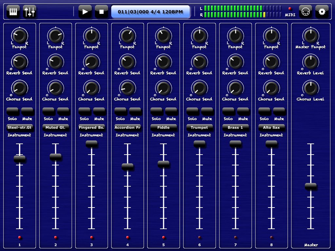Click the channel 4 Chorus Send knob

(128, 88)
